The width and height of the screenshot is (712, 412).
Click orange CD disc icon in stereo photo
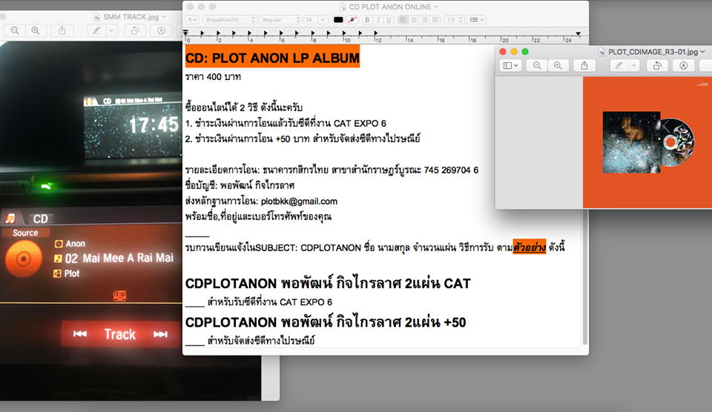(x=24, y=259)
